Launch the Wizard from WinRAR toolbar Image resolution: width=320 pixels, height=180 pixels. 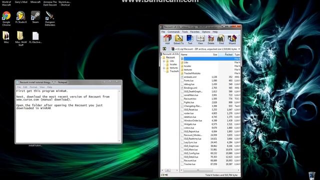click(x=232, y=39)
